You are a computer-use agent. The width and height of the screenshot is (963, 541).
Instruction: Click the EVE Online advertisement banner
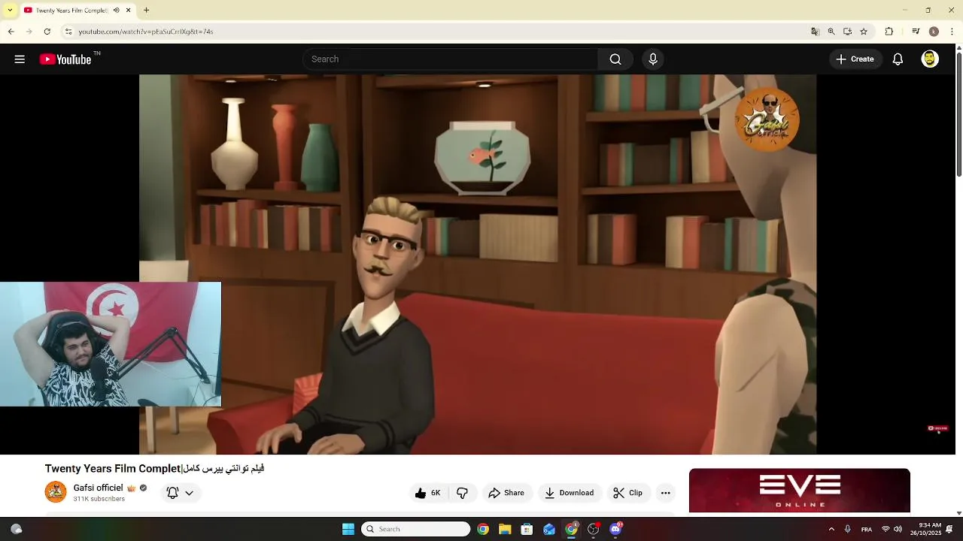[800, 491]
